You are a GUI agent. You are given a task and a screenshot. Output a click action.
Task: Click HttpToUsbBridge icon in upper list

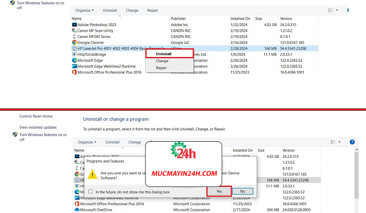point(74,54)
